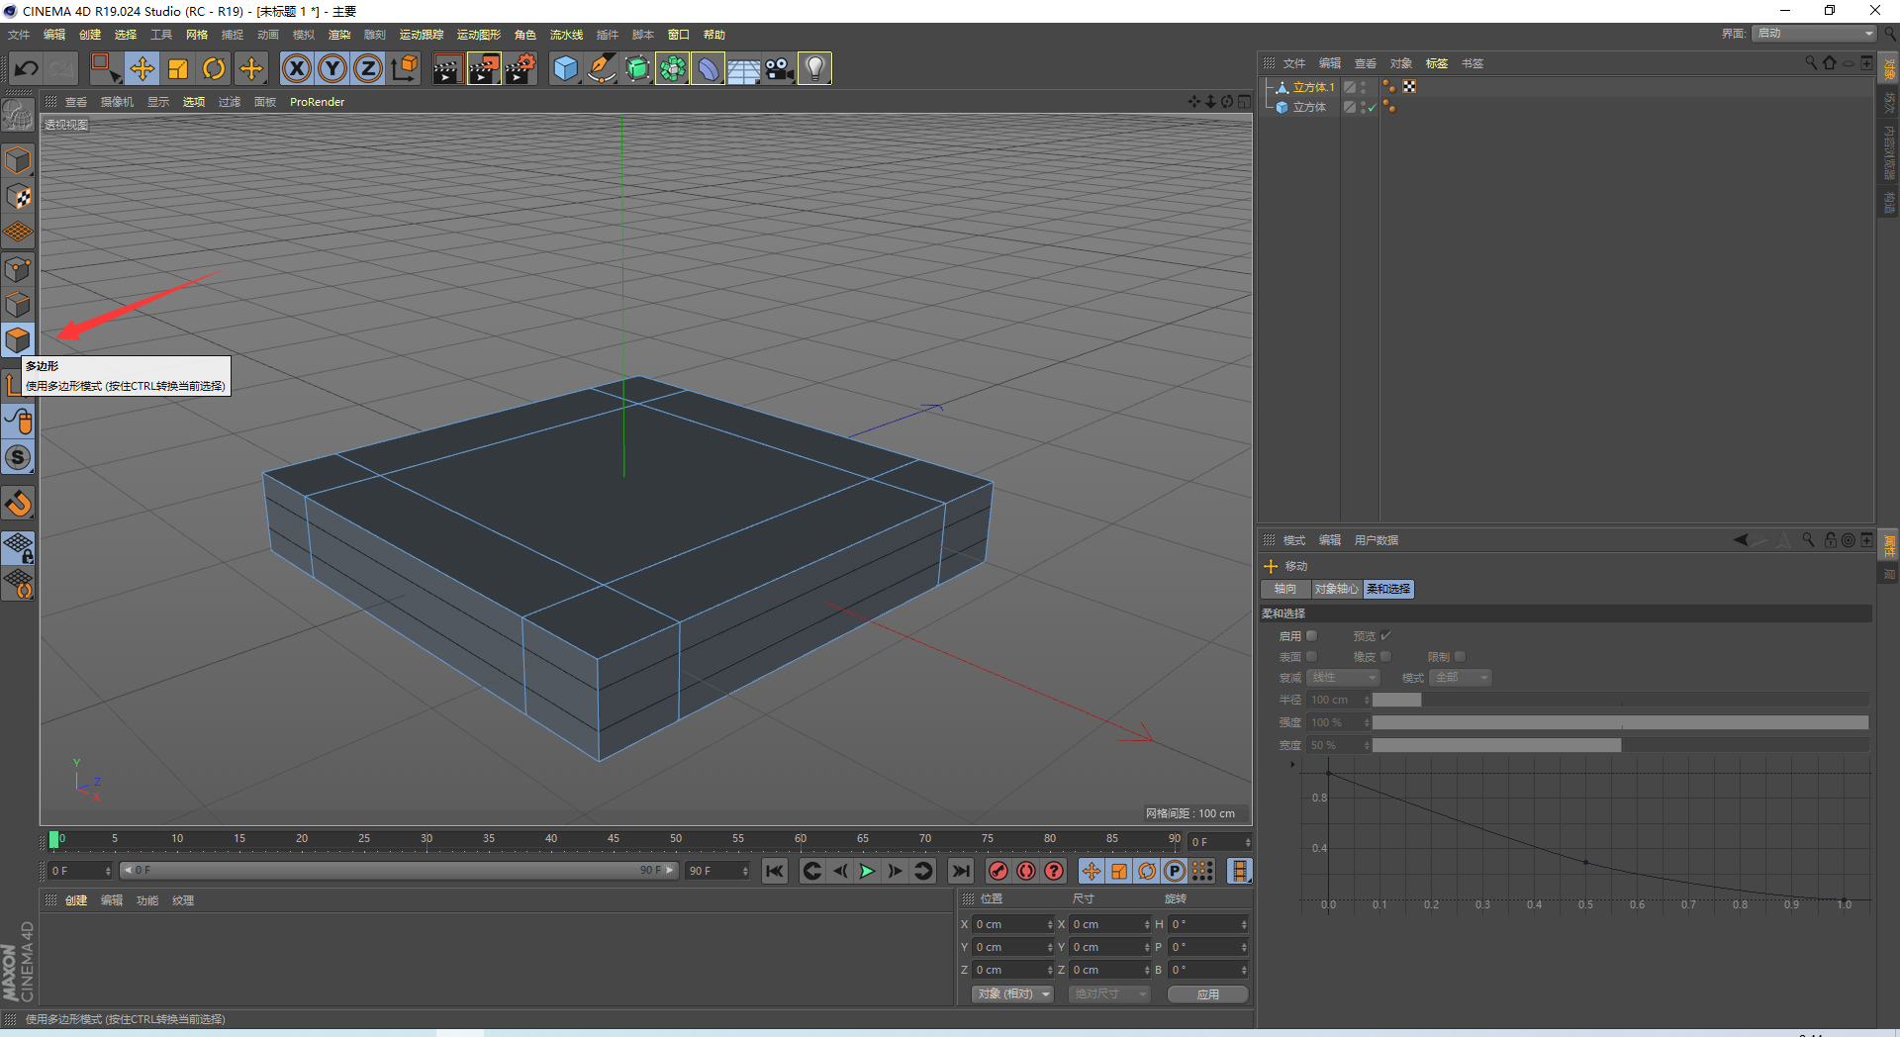Open the 绝对尺寸 size dropdown
Viewport: 1900px width, 1037px height.
[1109, 994]
